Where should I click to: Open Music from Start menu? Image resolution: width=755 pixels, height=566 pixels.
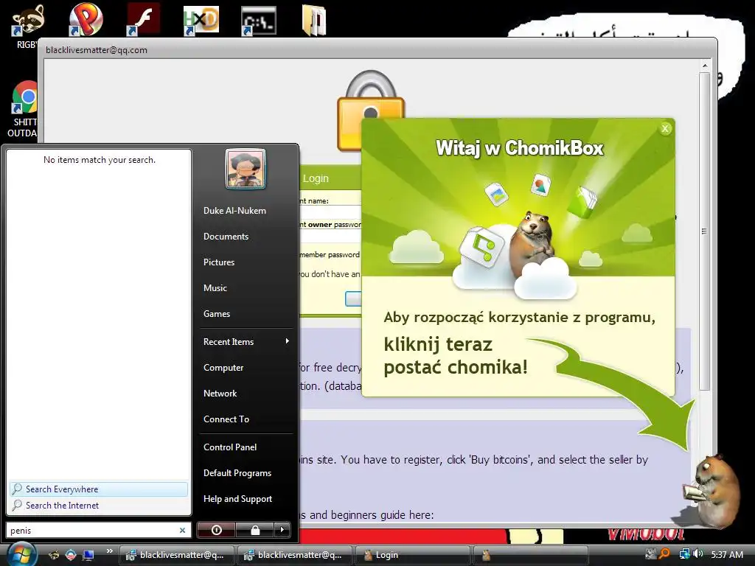point(215,288)
